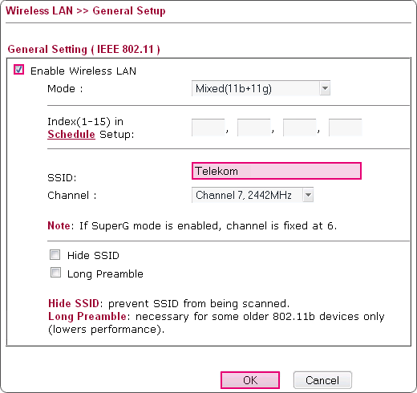
Task: Open the Mixed(11b+11g) Mode dropdown
Action: tap(261, 88)
